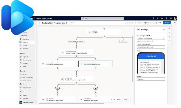Screen dimensions: 181x108
Task: Open the Real-time marketing area switcher
Action: (27, 102)
